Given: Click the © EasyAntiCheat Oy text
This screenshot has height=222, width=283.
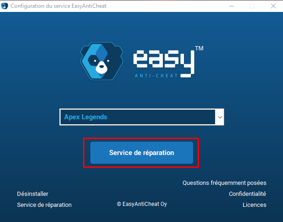Looking at the screenshot, I should coord(142,204).
